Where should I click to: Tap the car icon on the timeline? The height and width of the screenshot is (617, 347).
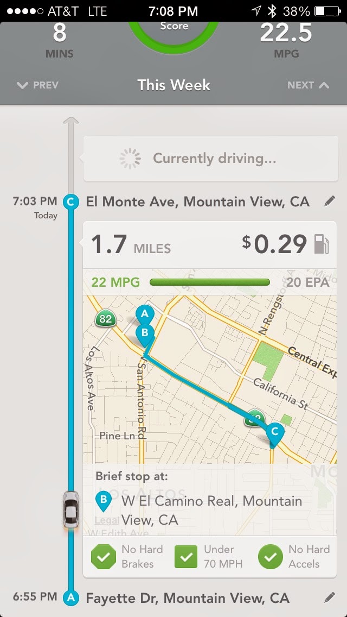[70, 509]
